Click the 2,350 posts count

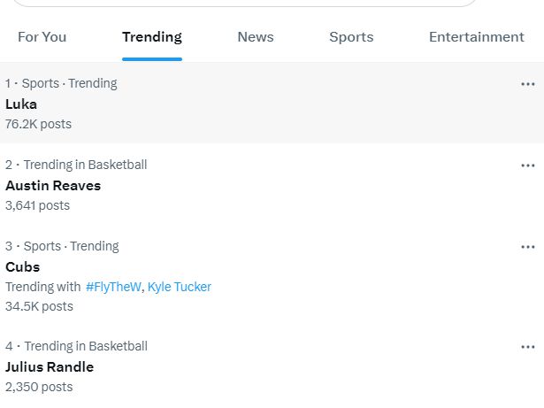[x=39, y=387]
